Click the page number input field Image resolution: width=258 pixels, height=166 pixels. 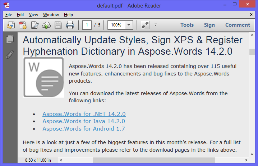tap(87, 25)
